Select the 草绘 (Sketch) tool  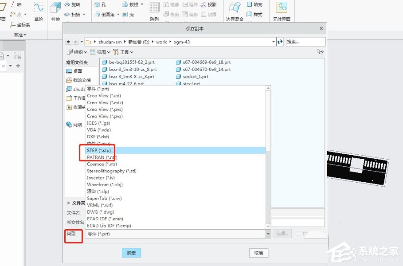pyautogui.click(x=39, y=12)
